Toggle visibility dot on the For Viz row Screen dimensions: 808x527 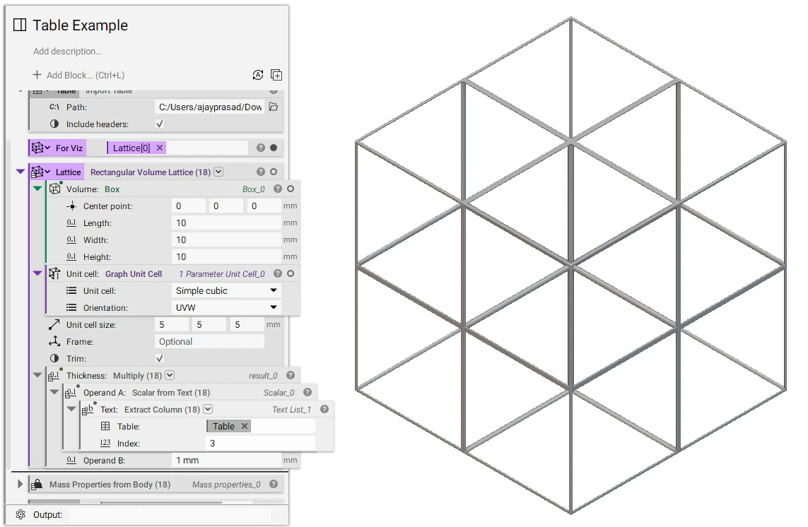click(274, 148)
